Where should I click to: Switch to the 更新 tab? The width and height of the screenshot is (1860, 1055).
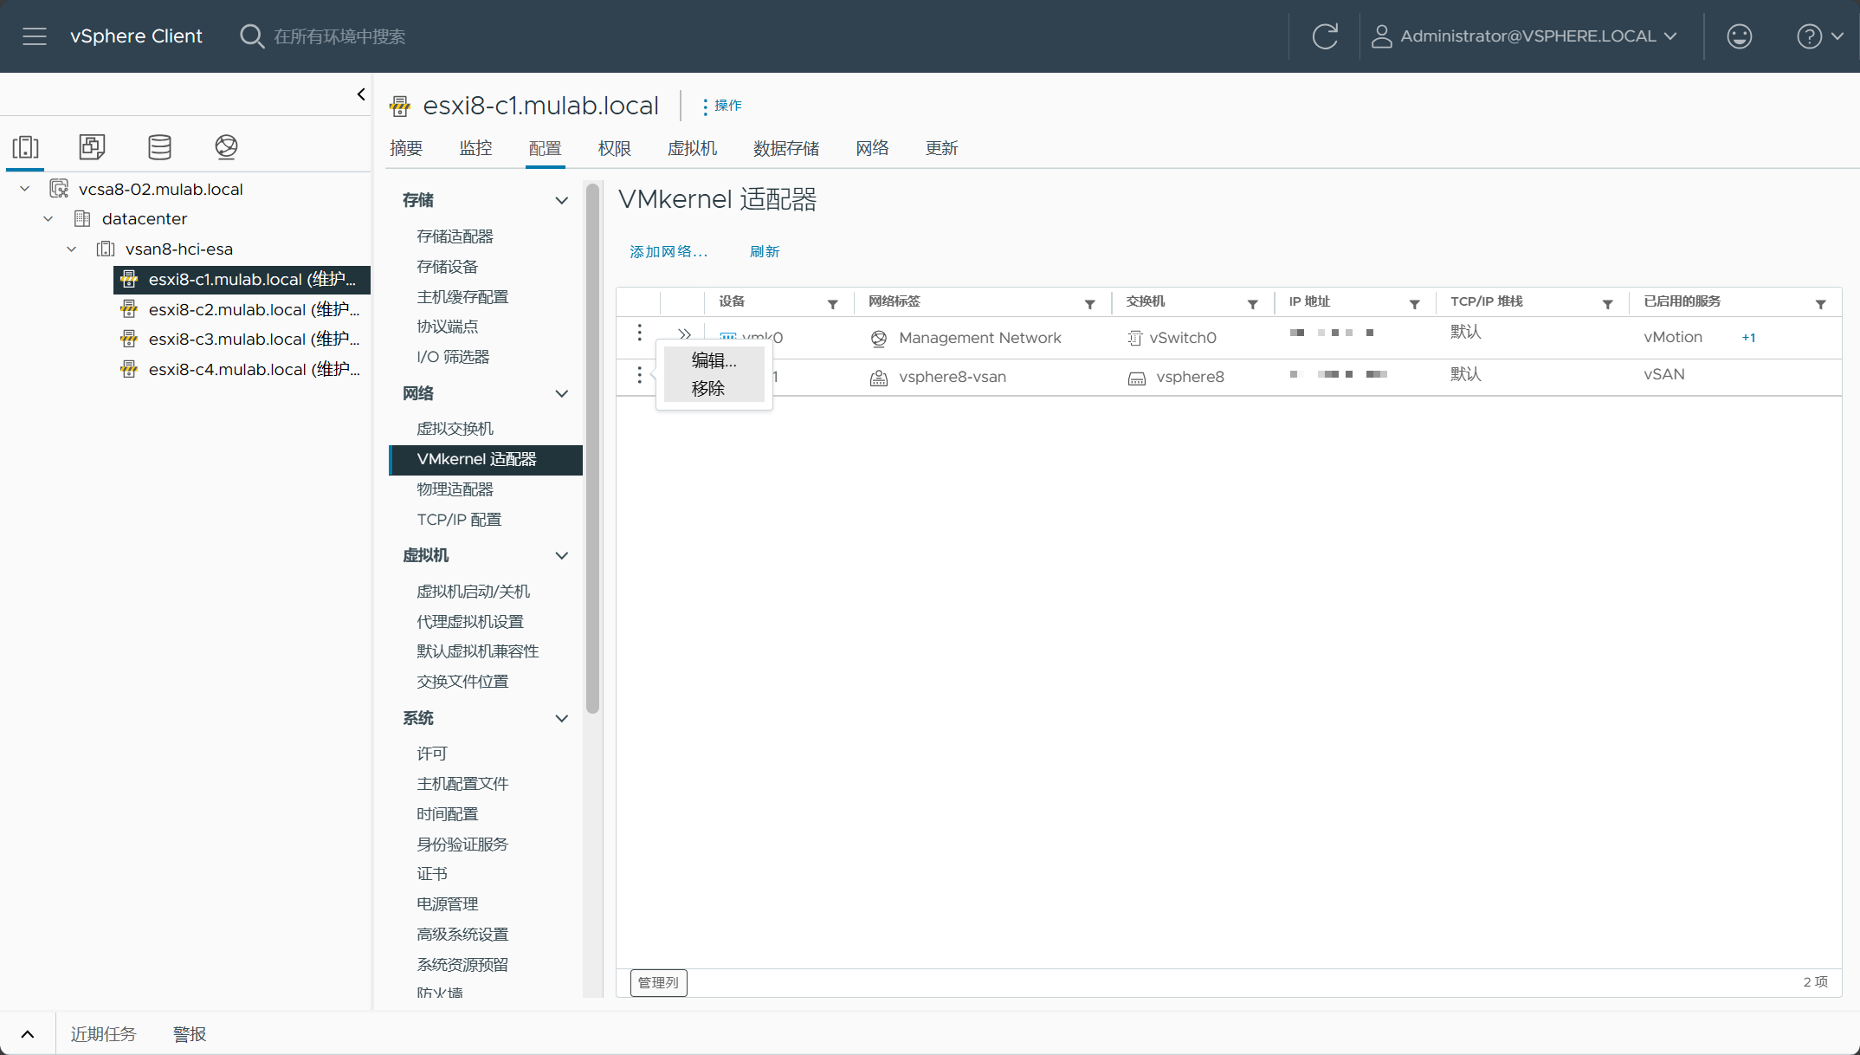pos(941,148)
